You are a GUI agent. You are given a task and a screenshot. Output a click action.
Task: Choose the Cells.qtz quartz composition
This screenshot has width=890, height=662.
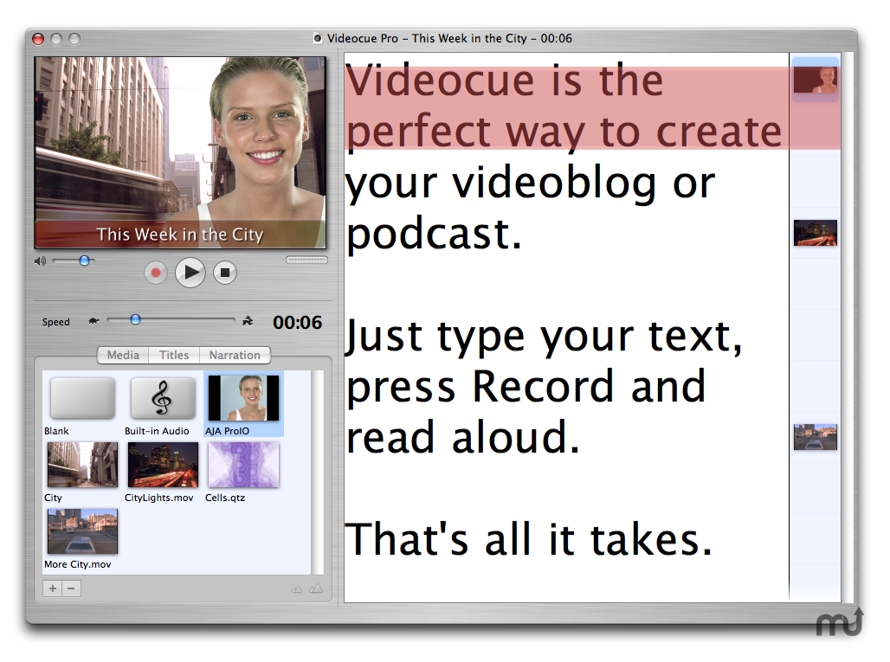tap(242, 466)
